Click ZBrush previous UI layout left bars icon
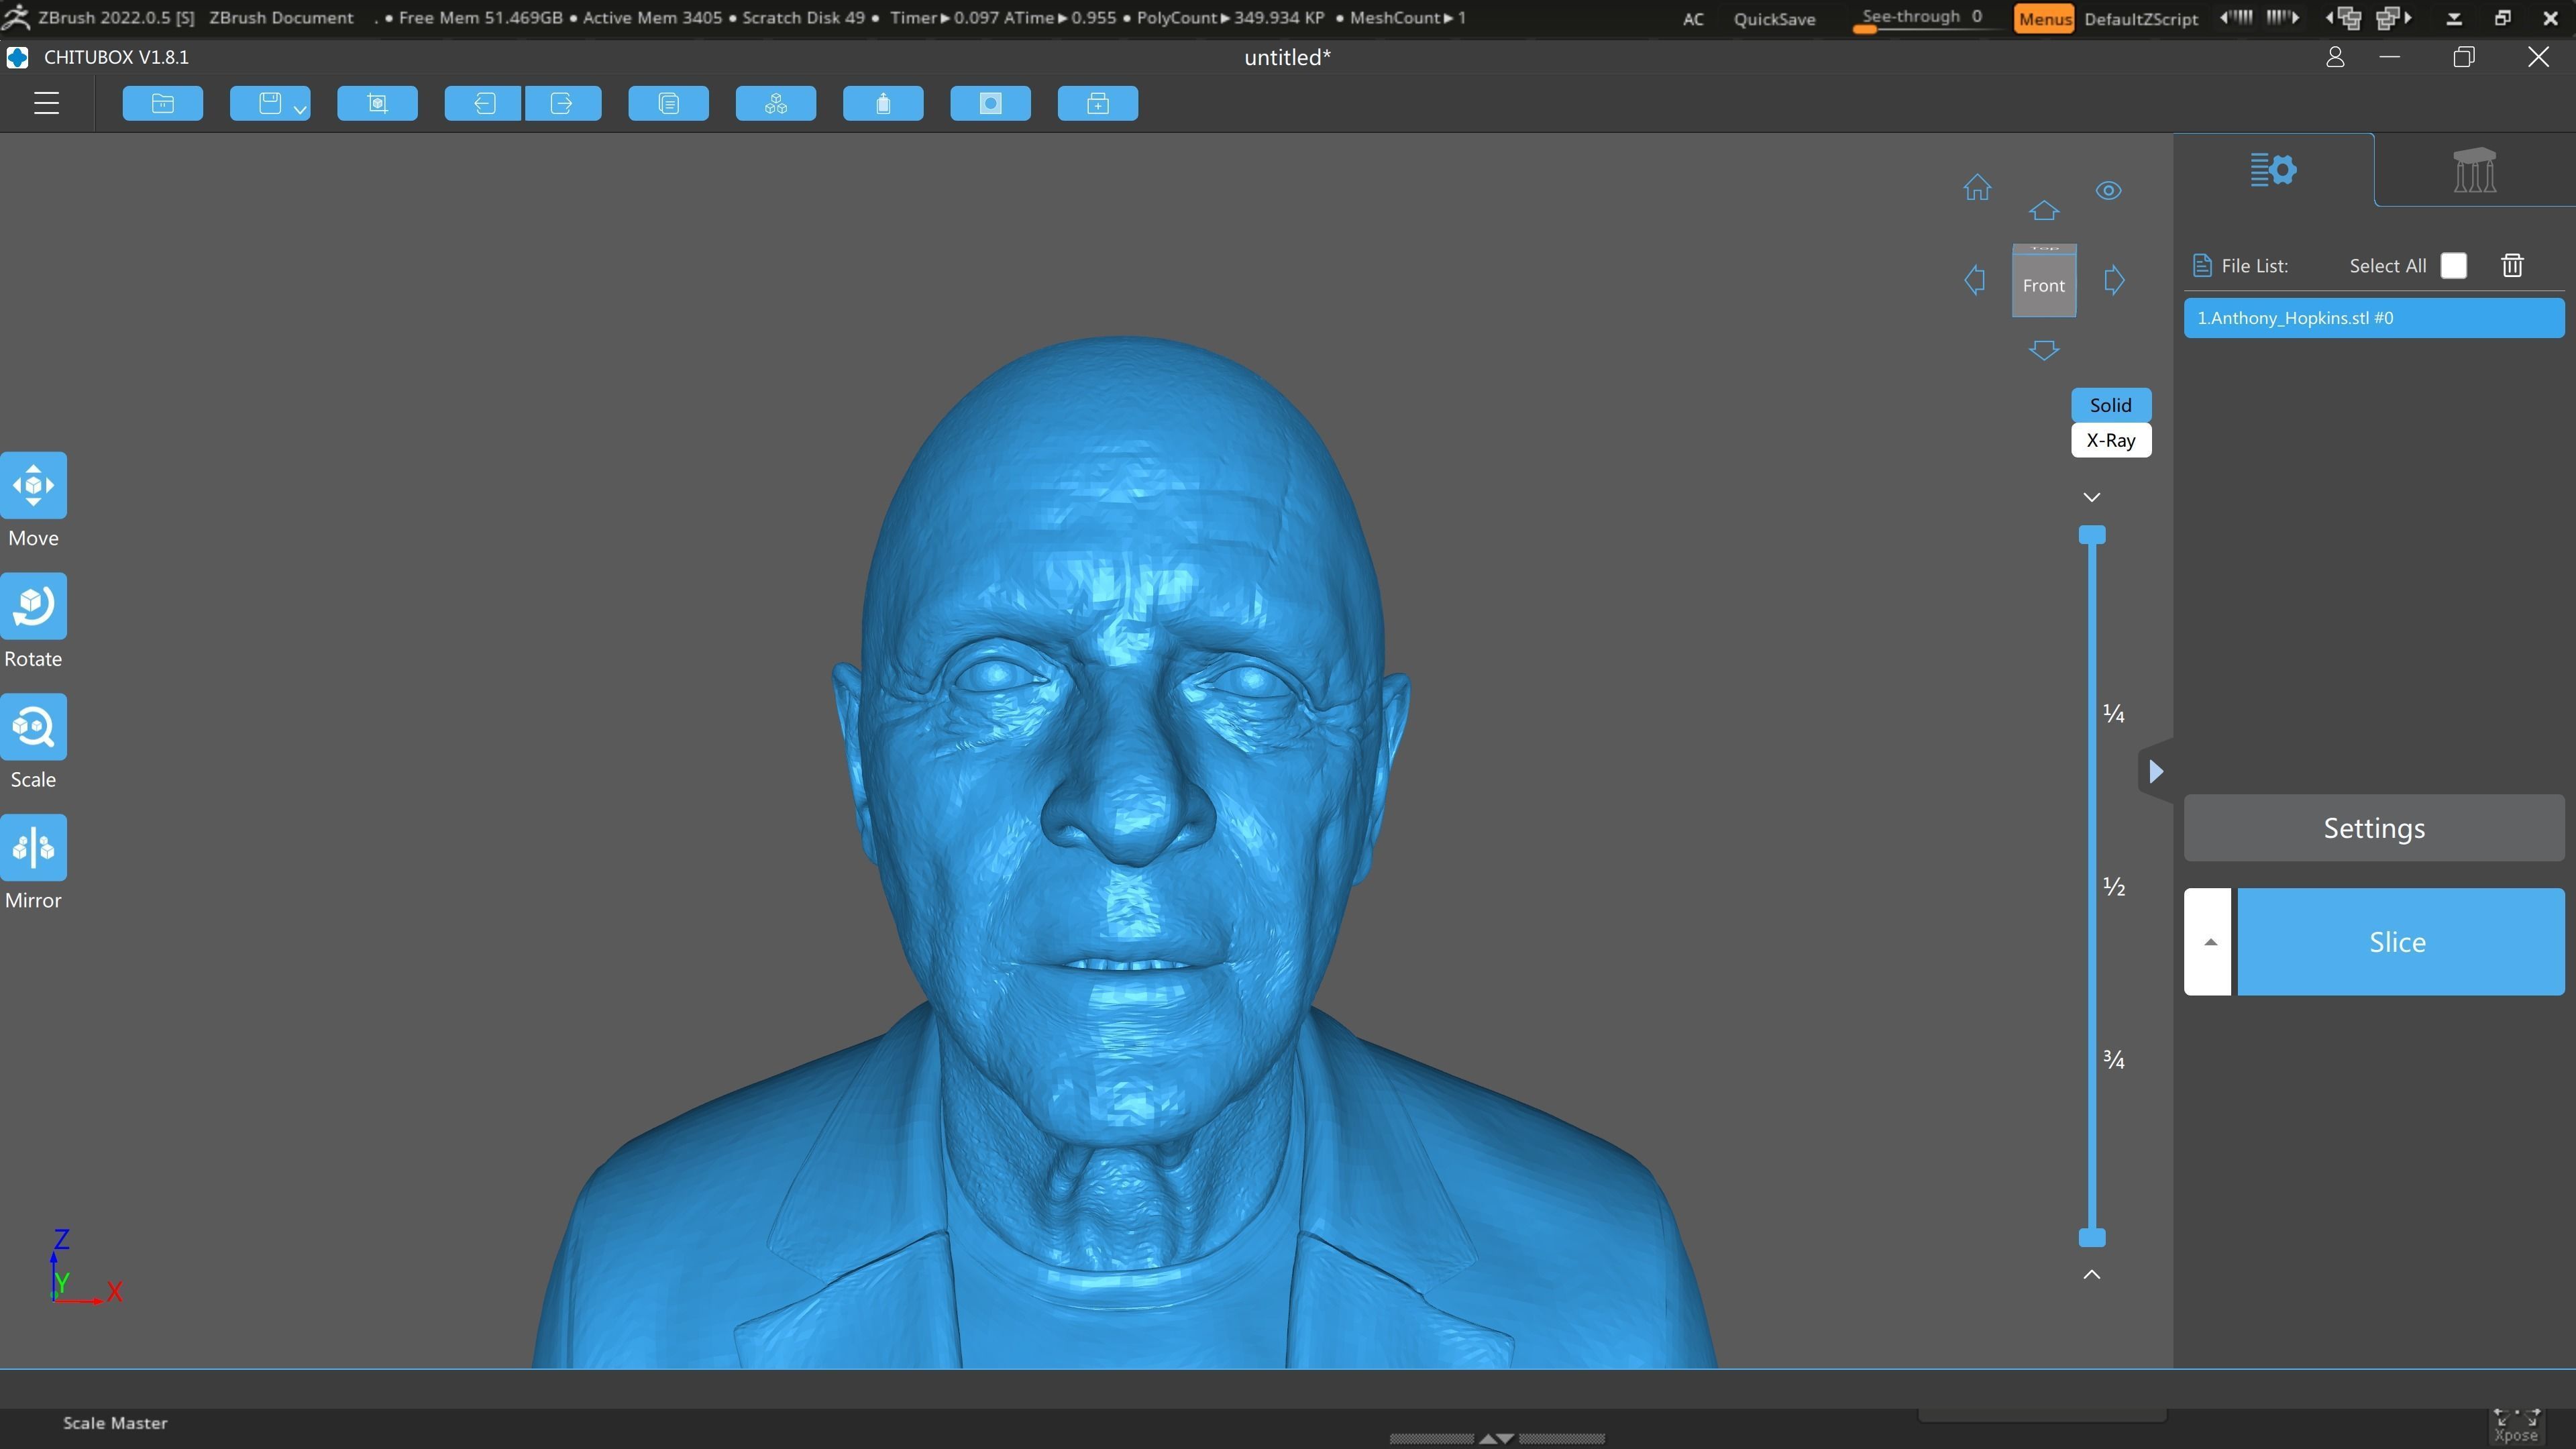Image resolution: width=2576 pixels, height=1449 pixels. 2237,17
